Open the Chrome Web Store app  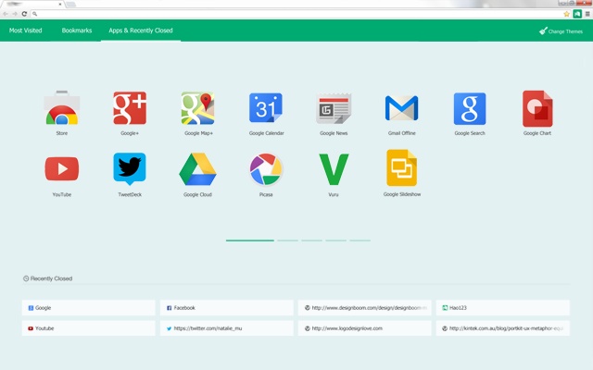click(62, 108)
